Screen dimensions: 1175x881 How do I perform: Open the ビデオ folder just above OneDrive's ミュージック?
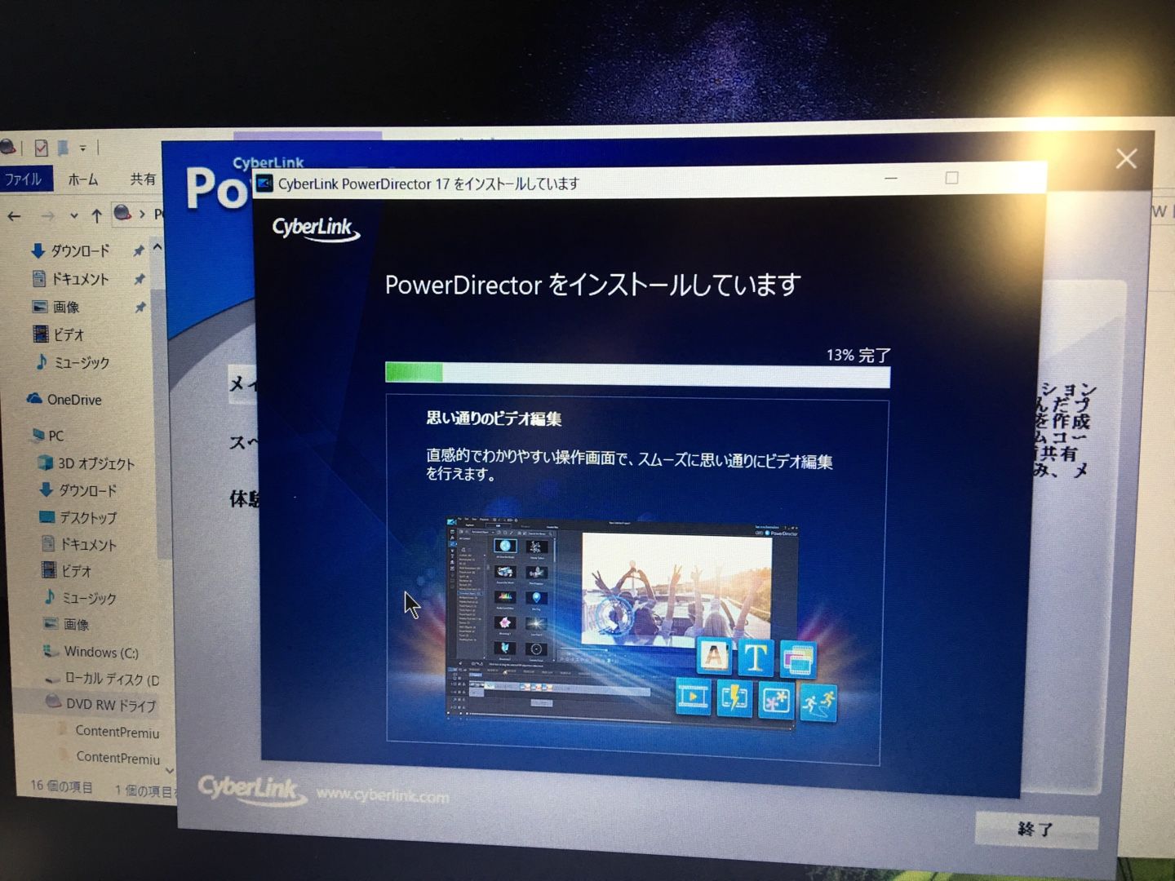pyautogui.click(x=59, y=334)
